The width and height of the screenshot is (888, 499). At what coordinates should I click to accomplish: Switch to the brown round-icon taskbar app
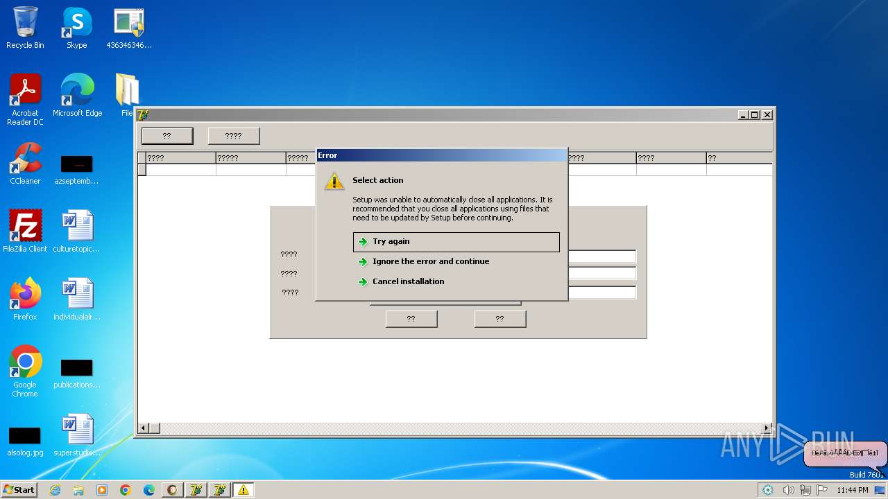tap(172, 490)
